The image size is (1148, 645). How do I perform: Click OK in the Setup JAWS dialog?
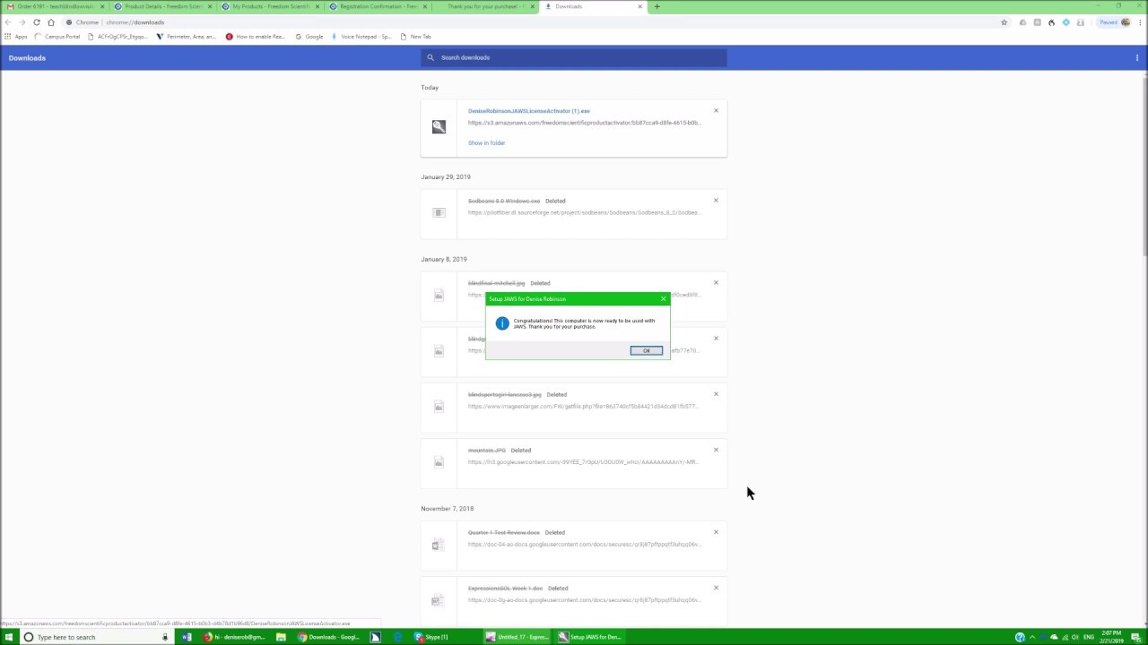coord(646,350)
